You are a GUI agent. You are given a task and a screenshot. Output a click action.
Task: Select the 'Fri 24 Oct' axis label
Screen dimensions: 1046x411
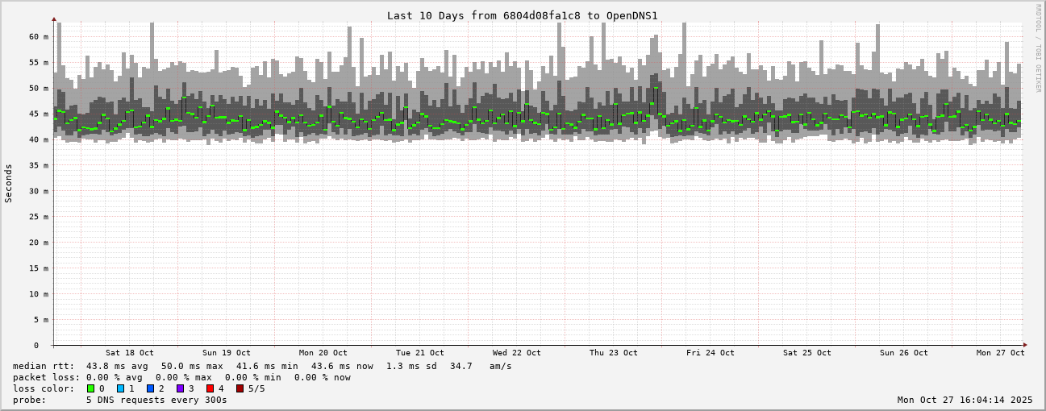pos(710,353)
